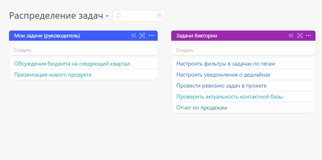Click "Создать" field under "Мои задачи (руководитель)"

(84, 50)
